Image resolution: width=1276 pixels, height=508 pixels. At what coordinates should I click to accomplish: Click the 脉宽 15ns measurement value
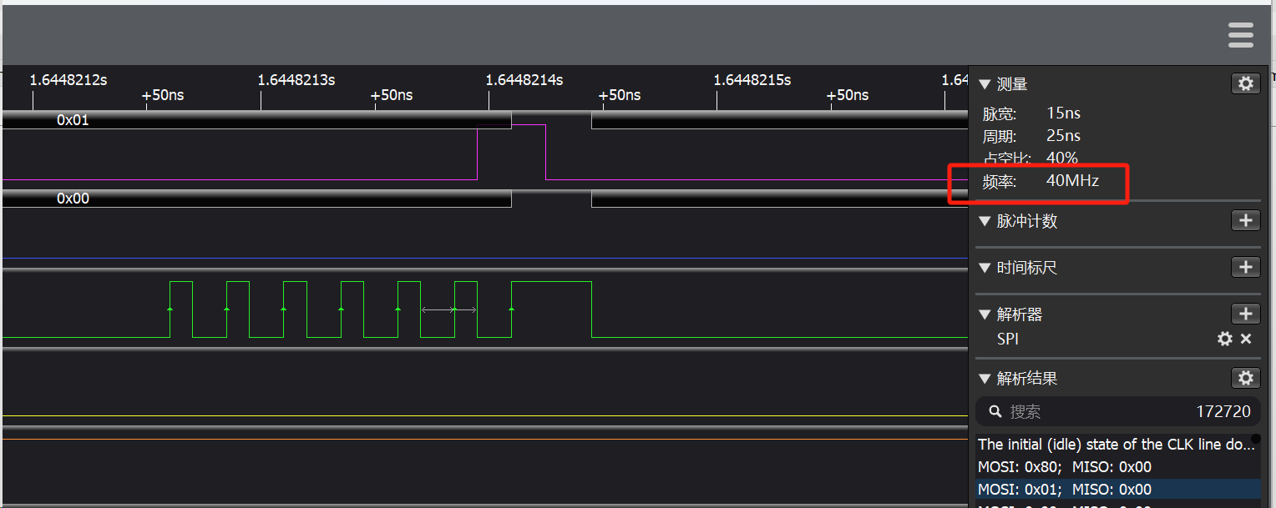(1063, 113)
